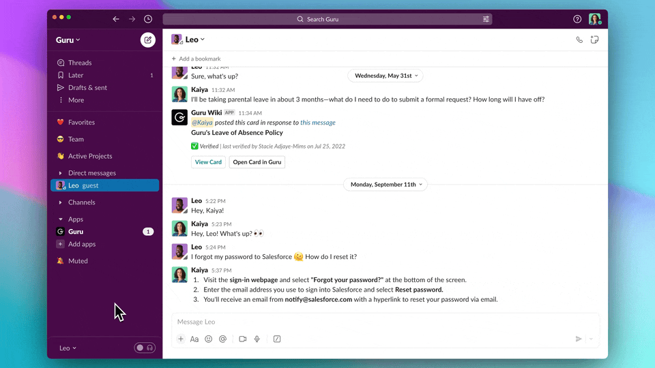The height and width of the screenshot is (368, 655).
Task: Click Kaiya's avatar on the 5:37 PM message
Action: tap(179, 275)
